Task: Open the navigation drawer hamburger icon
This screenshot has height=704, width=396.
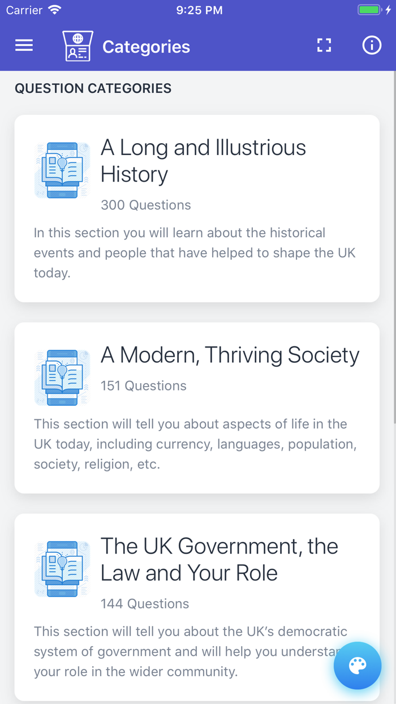Action: pos(24,45)
